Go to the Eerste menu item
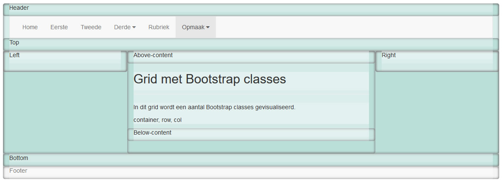Image resolution: width=503 pixels, height=182 pixels. point(59,27)
